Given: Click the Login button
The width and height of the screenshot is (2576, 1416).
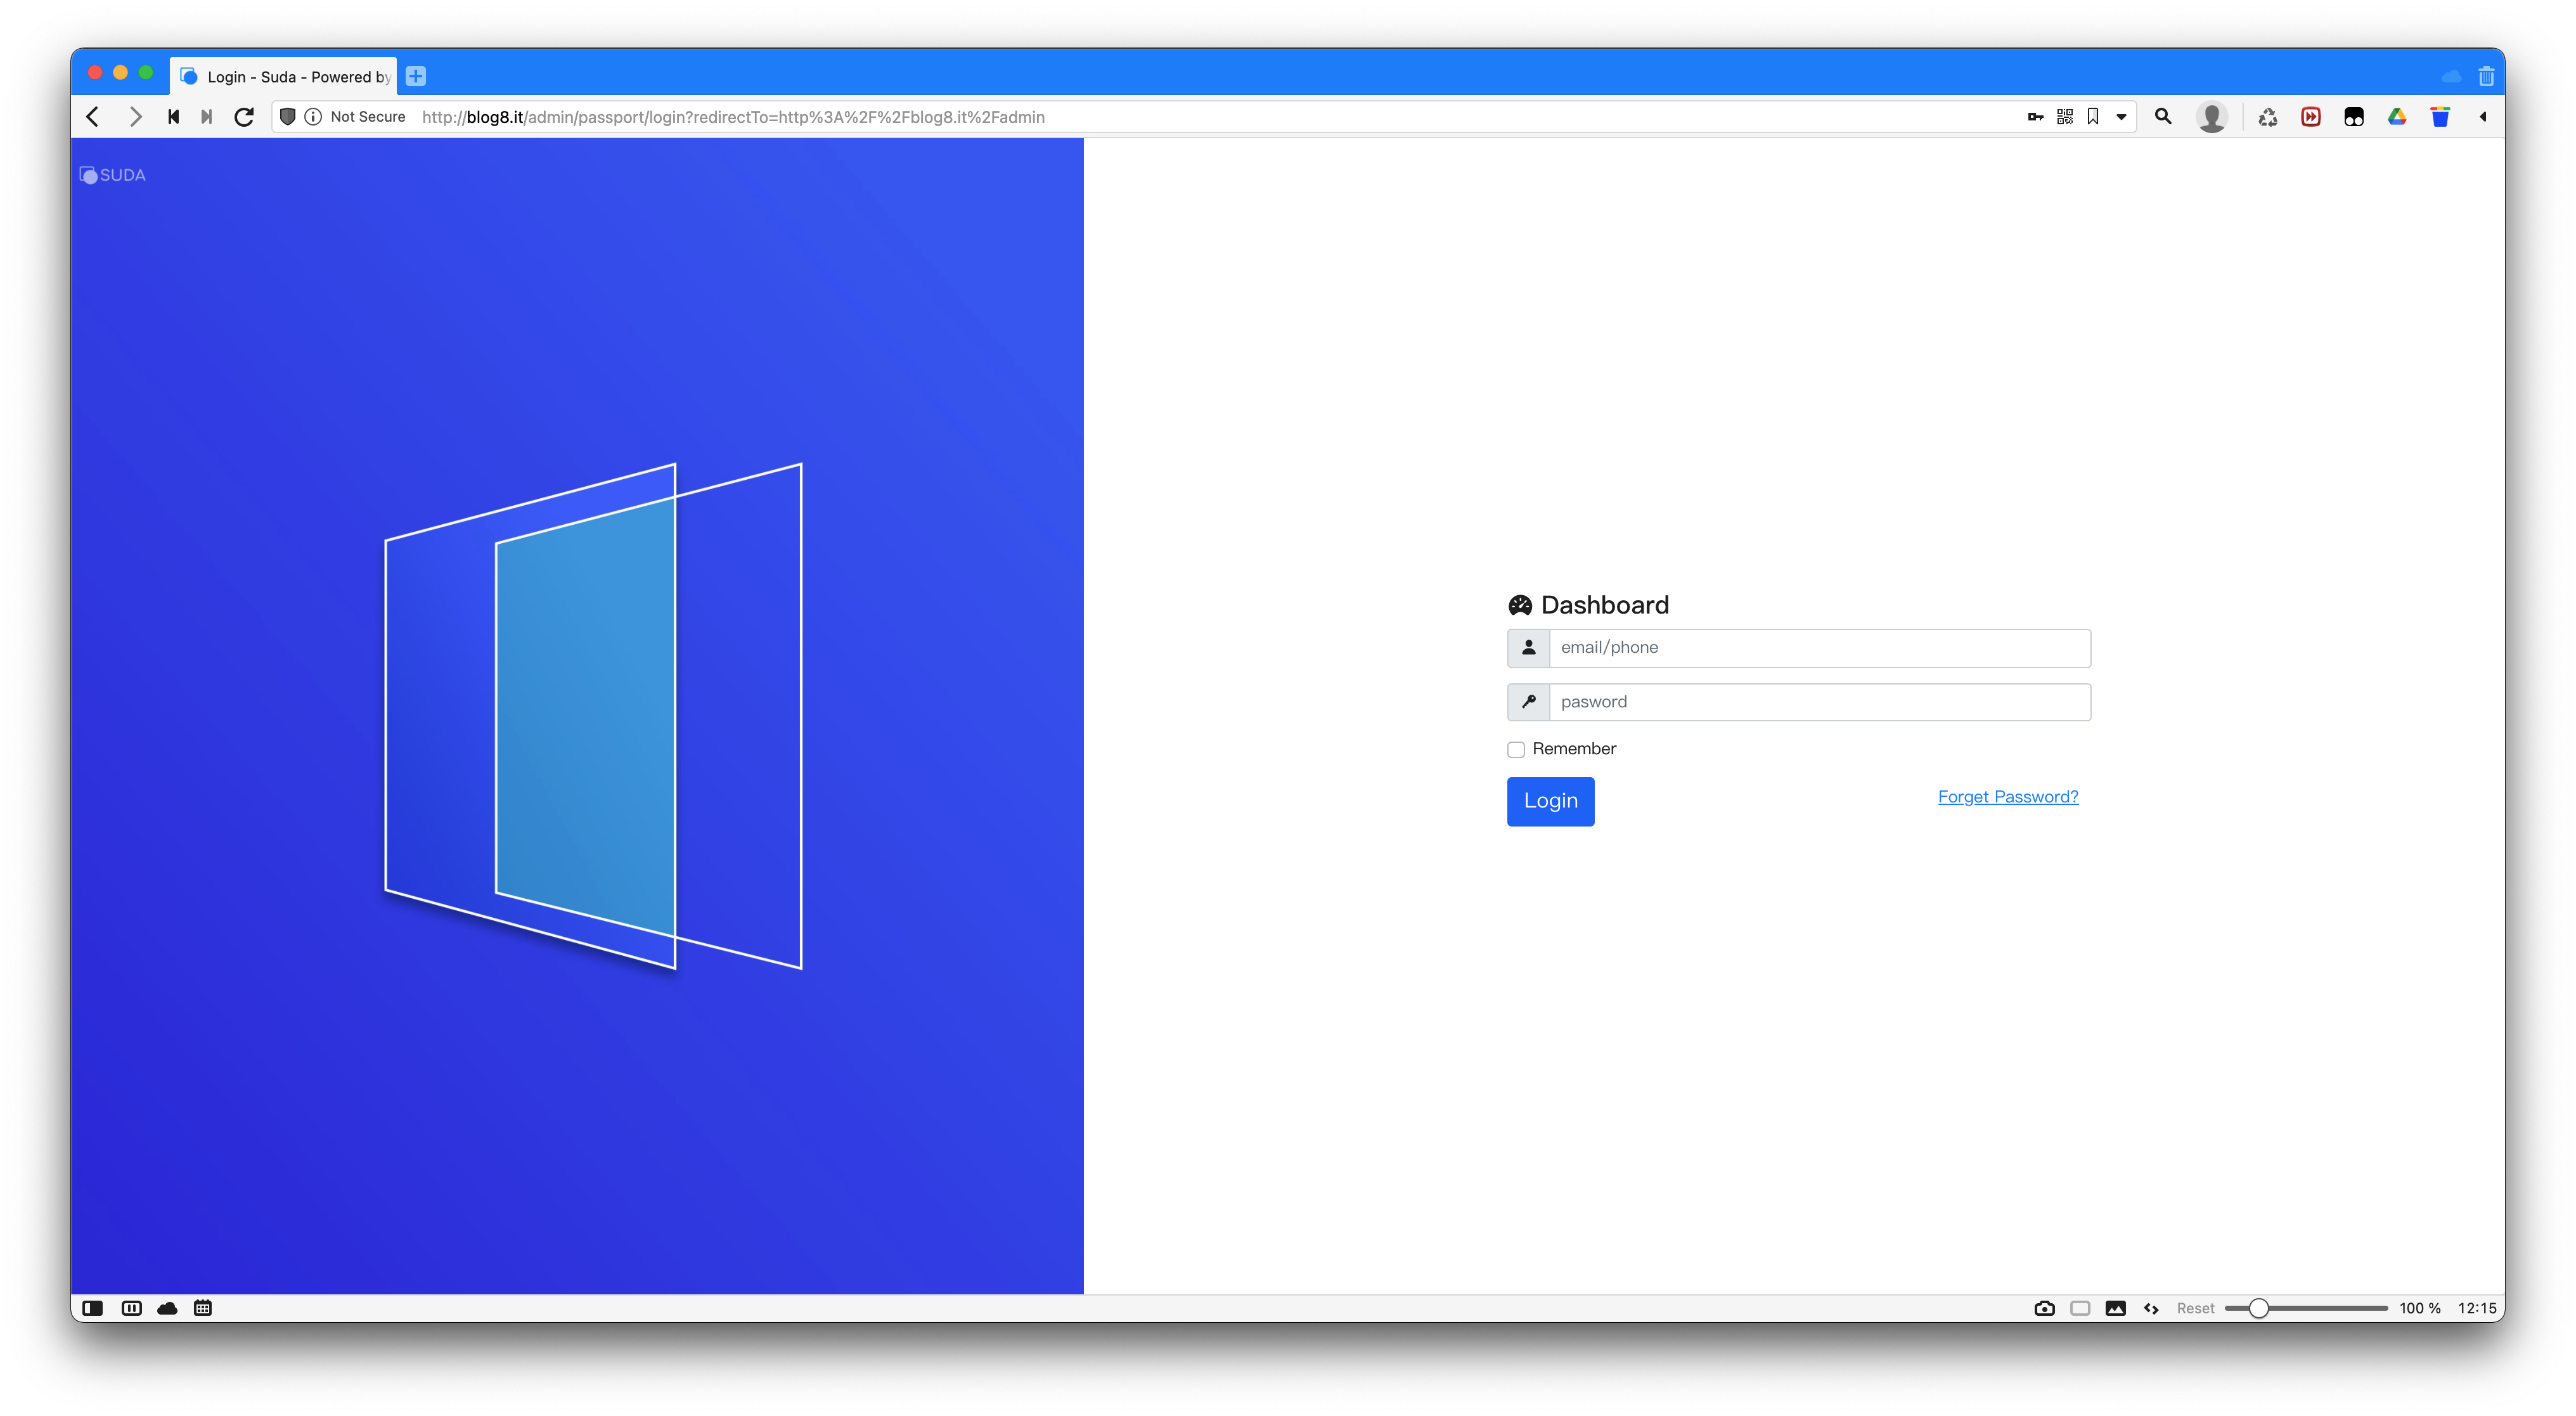Looking at the screenshot, I should click(1550, 801).
